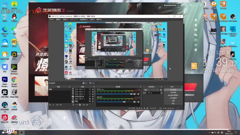This screenshot has height=135, width=240.
Task: Open Google Chrome desktop shortcut
Action: [14, 82]
